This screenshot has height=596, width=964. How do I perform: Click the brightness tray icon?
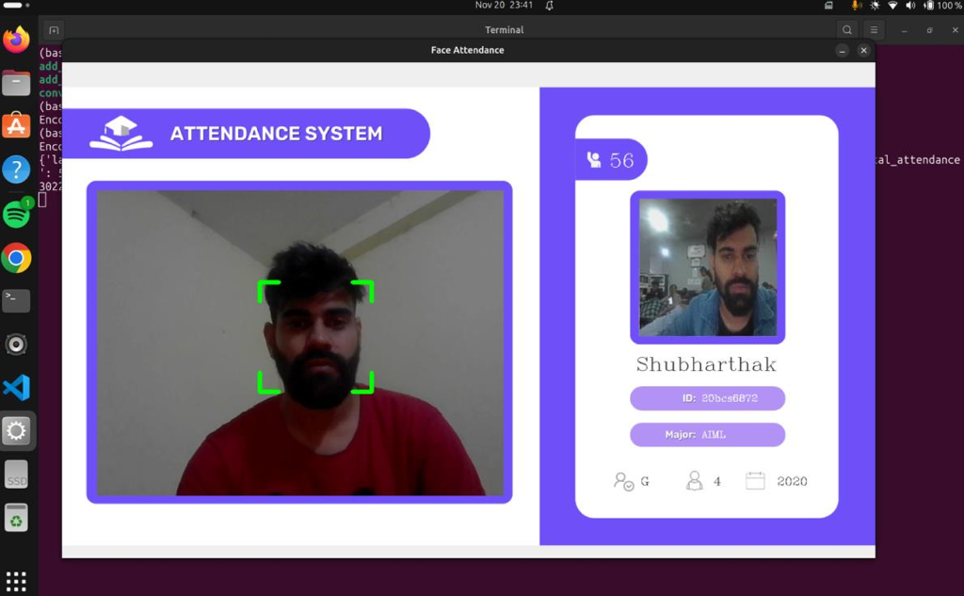coord(875,6)
